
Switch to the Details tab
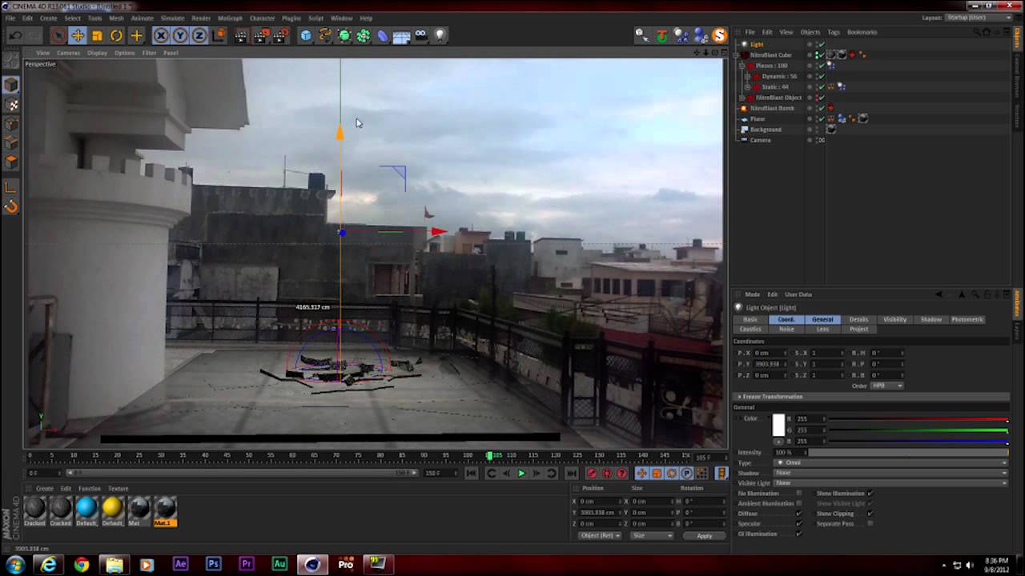[858, 319]
